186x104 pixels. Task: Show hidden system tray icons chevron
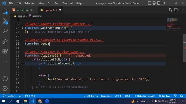coord(149,101)
